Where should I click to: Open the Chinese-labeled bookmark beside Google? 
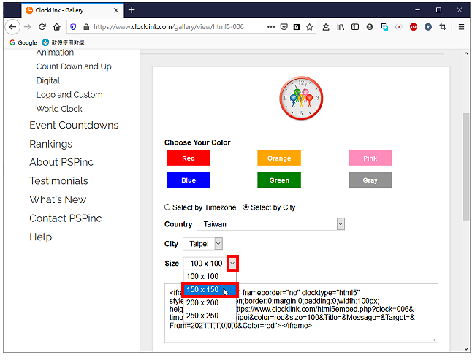click(x=64, y=42)
